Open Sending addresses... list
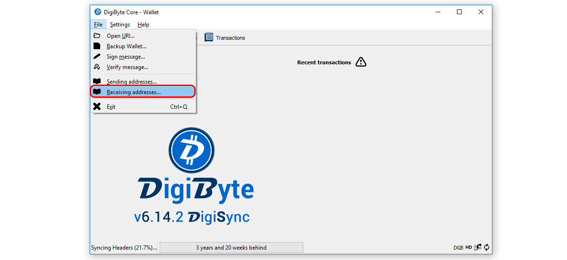 pyautogui.click(x=143, y=81)
